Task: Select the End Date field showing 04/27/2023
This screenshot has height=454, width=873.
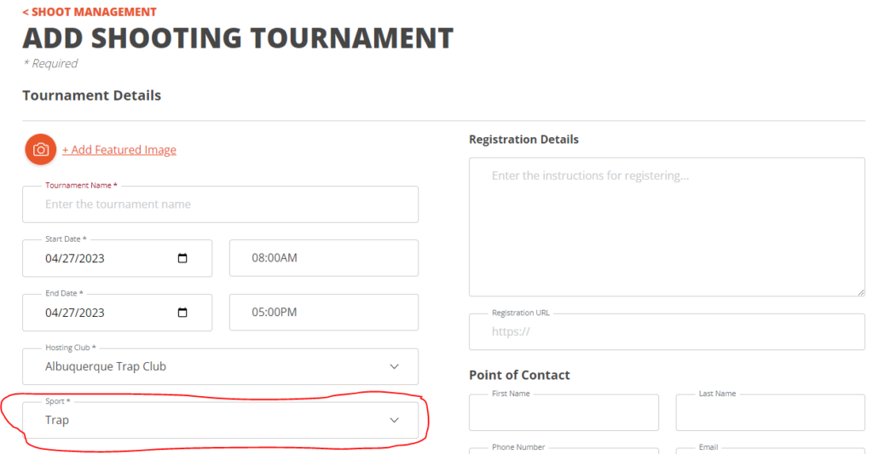Action: 118,312
